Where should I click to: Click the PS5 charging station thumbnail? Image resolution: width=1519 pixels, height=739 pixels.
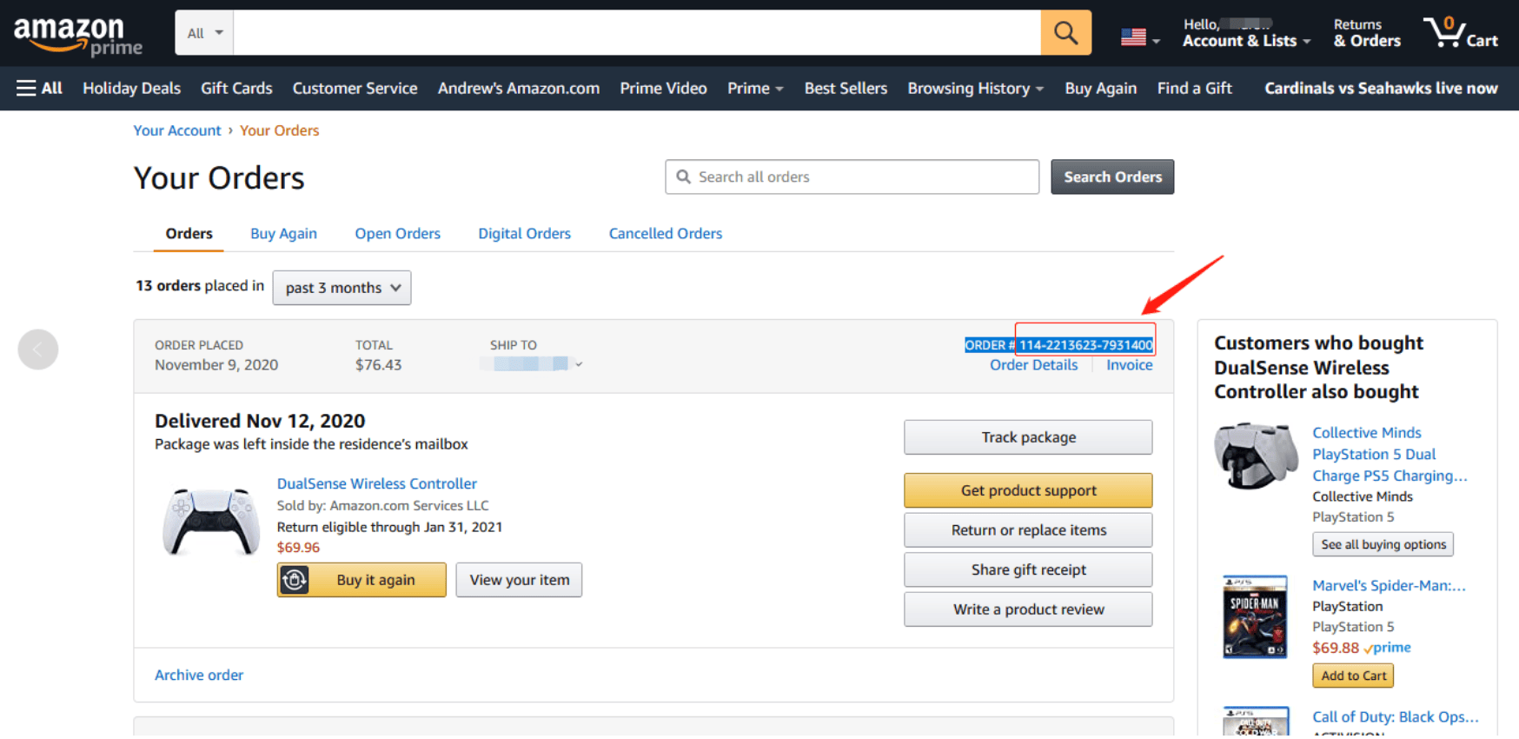(1256, 455)
